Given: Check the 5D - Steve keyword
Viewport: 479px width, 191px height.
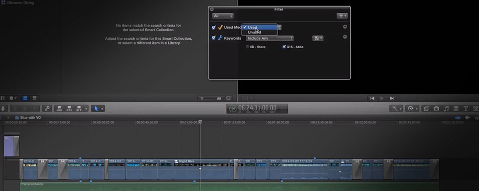Looking at the screenshot, I should 247,47.
